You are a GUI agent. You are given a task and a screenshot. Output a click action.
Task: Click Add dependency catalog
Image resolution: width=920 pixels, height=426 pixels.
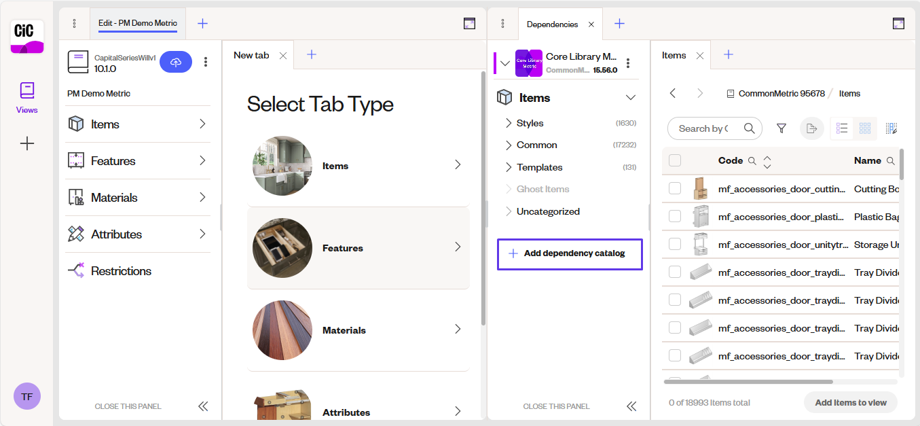pos(570,254)
